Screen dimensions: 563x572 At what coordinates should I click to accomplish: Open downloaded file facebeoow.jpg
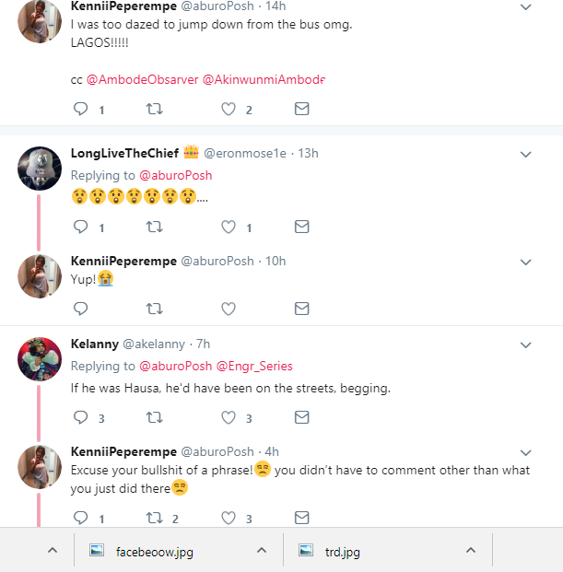pyautogui.click(x=153, y=552)
